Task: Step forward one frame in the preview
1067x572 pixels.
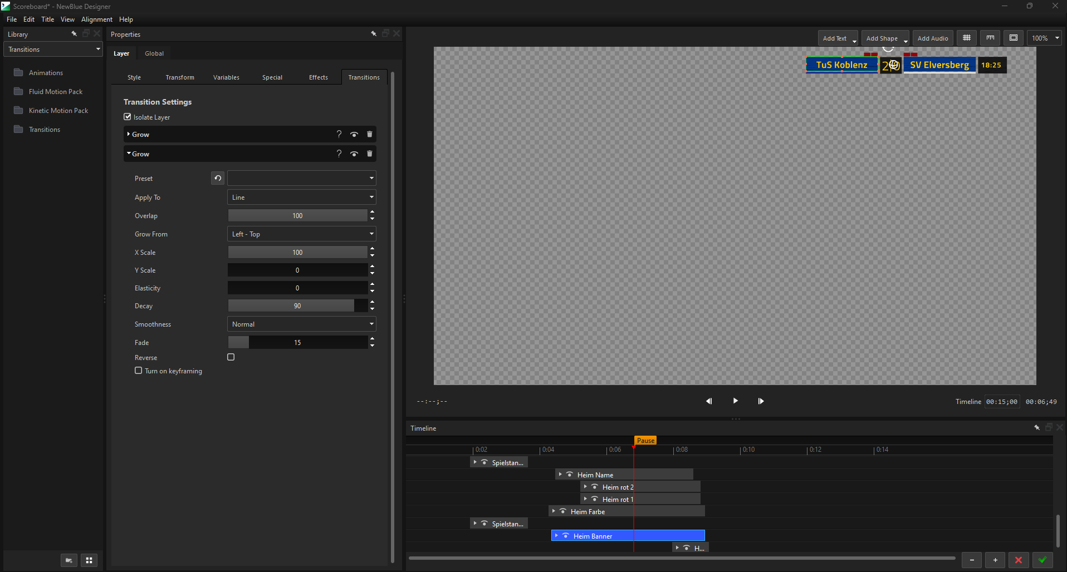Action: pos(761,401)
